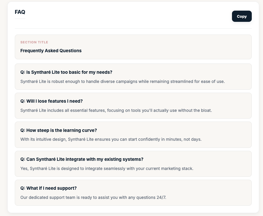Viewport: 263px width, 216px height.
Task: Click the second FAQ card
Action: tap(133, 105)
